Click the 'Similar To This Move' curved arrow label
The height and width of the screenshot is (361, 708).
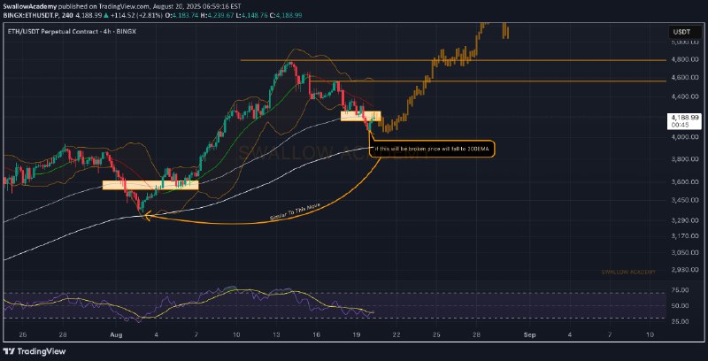click(296, 211)
